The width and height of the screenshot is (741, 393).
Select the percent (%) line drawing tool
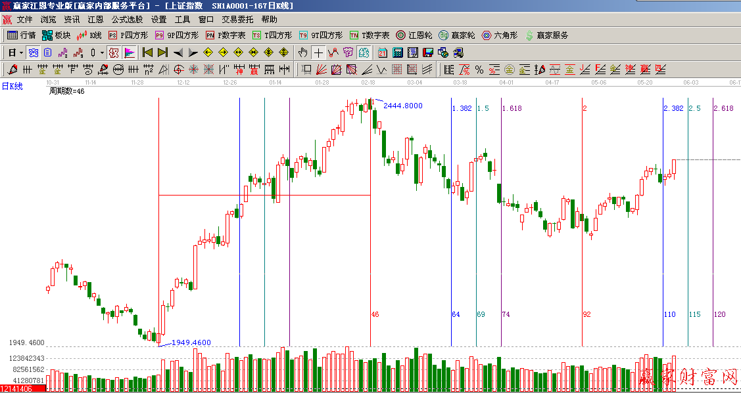coord(479,70)
